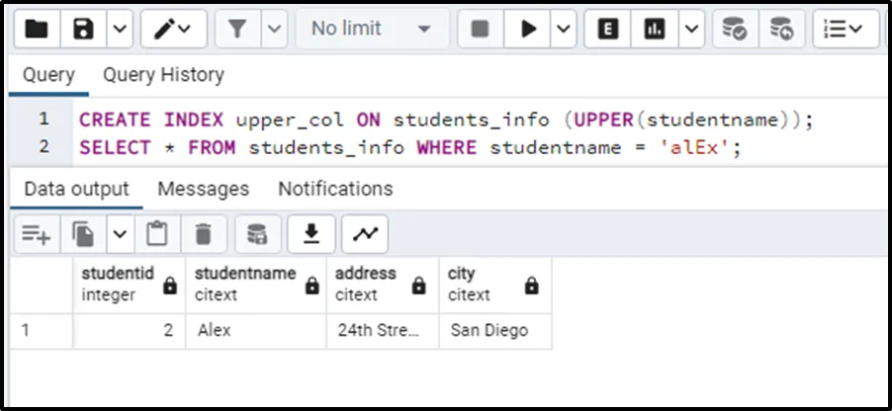Expand the save options dropdown arrow
Viewport: 892px width, 411px height.
point(120,29)
